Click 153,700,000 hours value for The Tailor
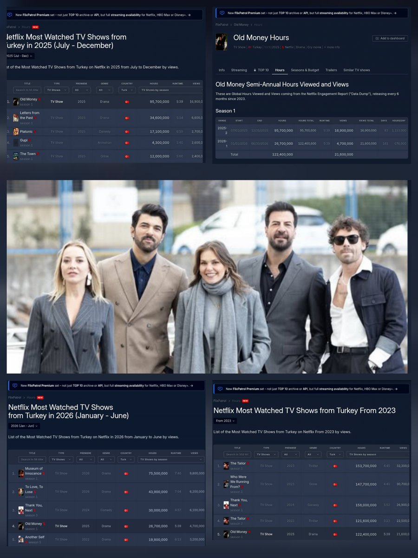Screen dimensions: 418x558 (x=366, y=465)
